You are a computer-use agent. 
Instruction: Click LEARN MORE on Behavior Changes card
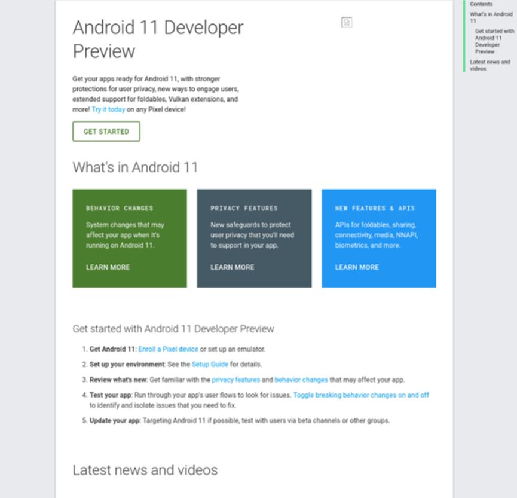click(108, 267)
